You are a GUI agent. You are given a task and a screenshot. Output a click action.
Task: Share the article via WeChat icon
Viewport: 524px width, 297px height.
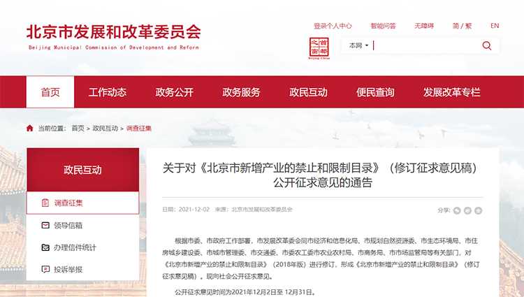457,210
